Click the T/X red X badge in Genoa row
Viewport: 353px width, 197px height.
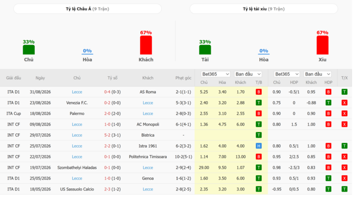[344, 178]
